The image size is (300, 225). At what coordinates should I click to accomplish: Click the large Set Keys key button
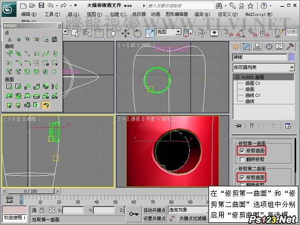[134, 214]
